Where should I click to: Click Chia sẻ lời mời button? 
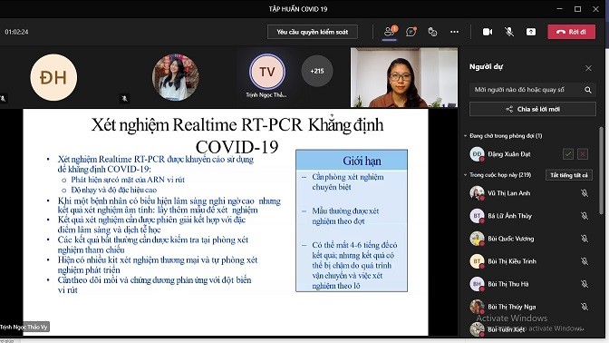pyautogui.click(x=533, y=109)
